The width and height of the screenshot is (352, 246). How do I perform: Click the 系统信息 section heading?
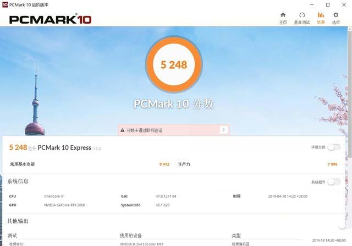click(18, 181)
